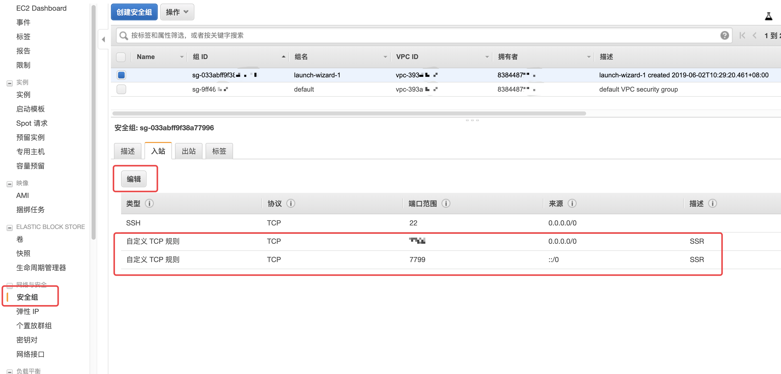Click the search help question mark icon
This screenshot has width=781, height=374.
click(x=724, y=35)
